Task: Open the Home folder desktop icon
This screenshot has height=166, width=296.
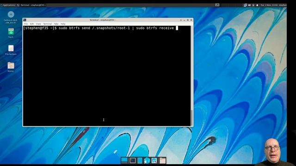Action: tap(11, 67)
